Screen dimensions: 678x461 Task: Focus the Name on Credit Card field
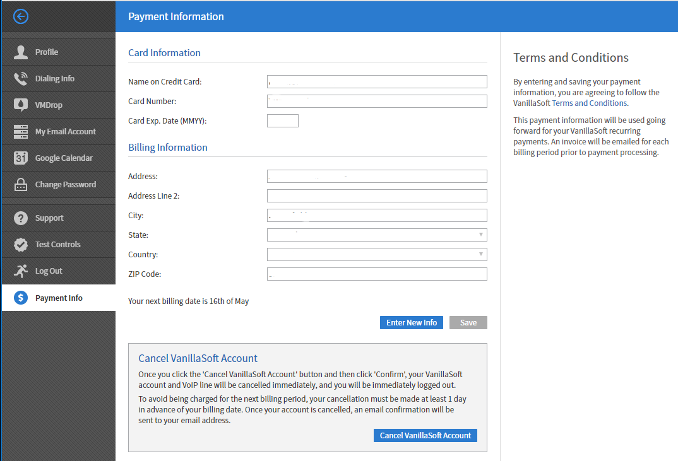377,81
